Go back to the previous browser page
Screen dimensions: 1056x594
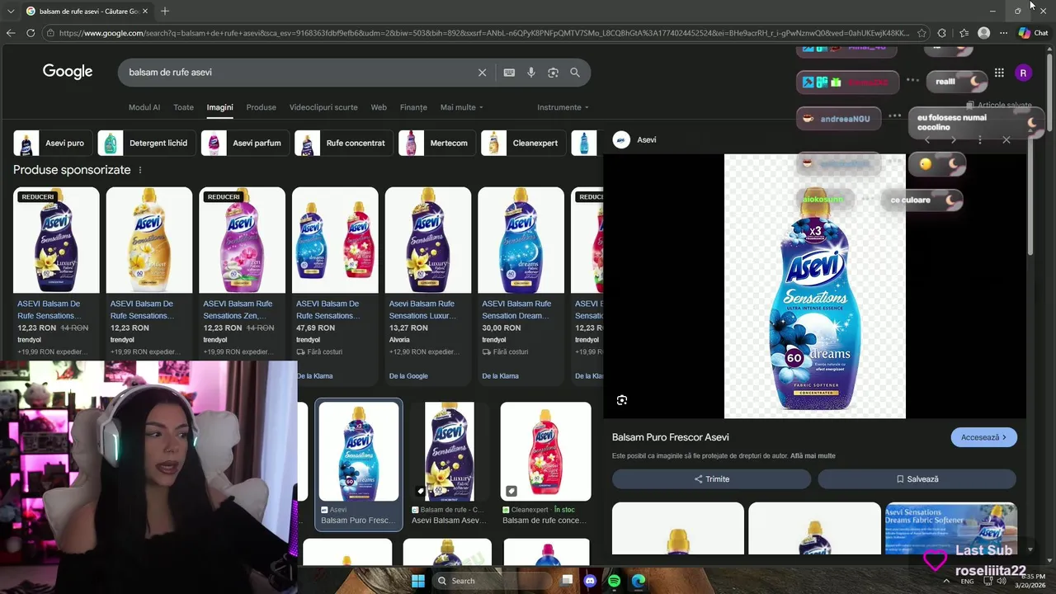[11, 33]
